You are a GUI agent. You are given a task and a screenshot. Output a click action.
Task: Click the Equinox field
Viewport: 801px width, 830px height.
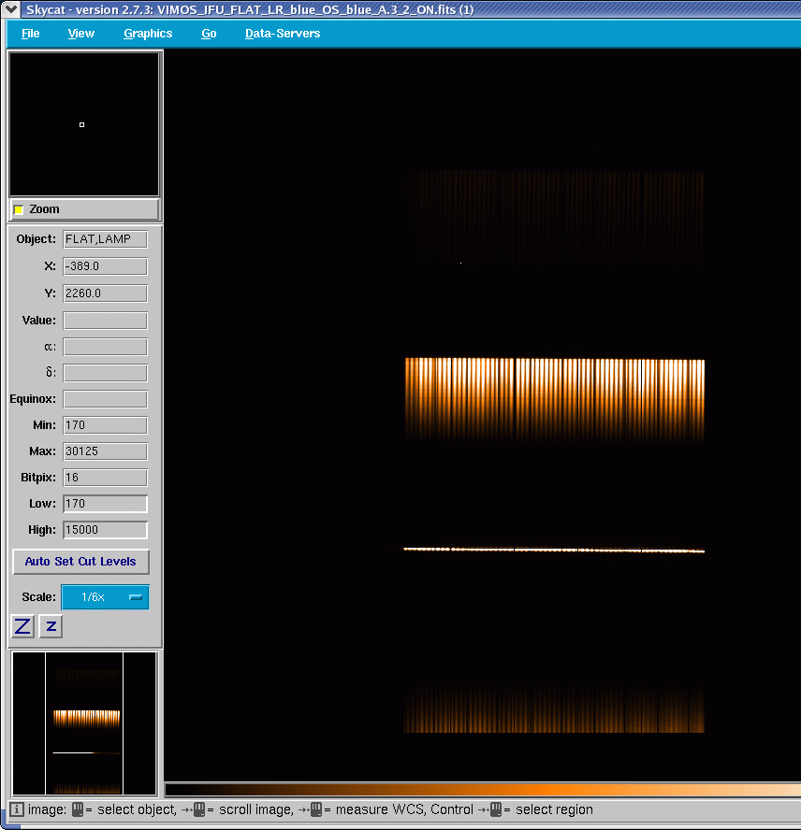point(105,399)
